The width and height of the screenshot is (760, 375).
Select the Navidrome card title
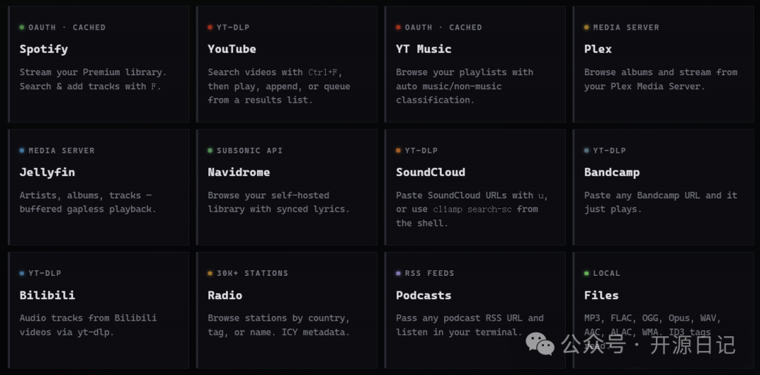(x=239, y=172)
